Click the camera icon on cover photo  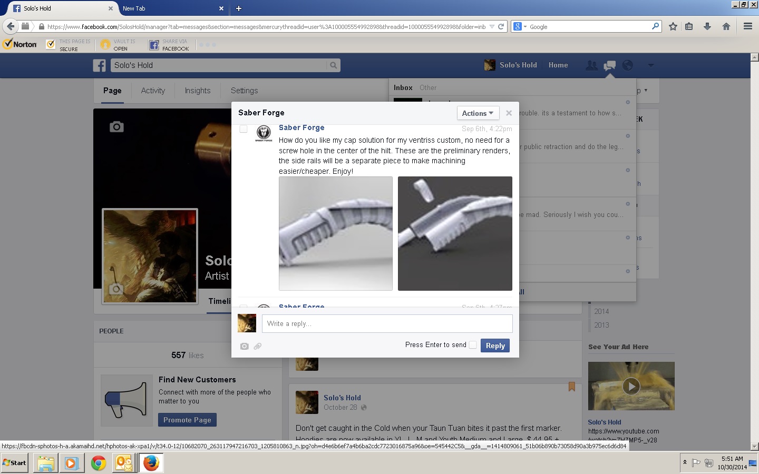pos(116,126)
